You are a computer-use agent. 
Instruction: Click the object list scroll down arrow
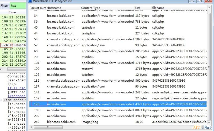click(x=209, y=123)
